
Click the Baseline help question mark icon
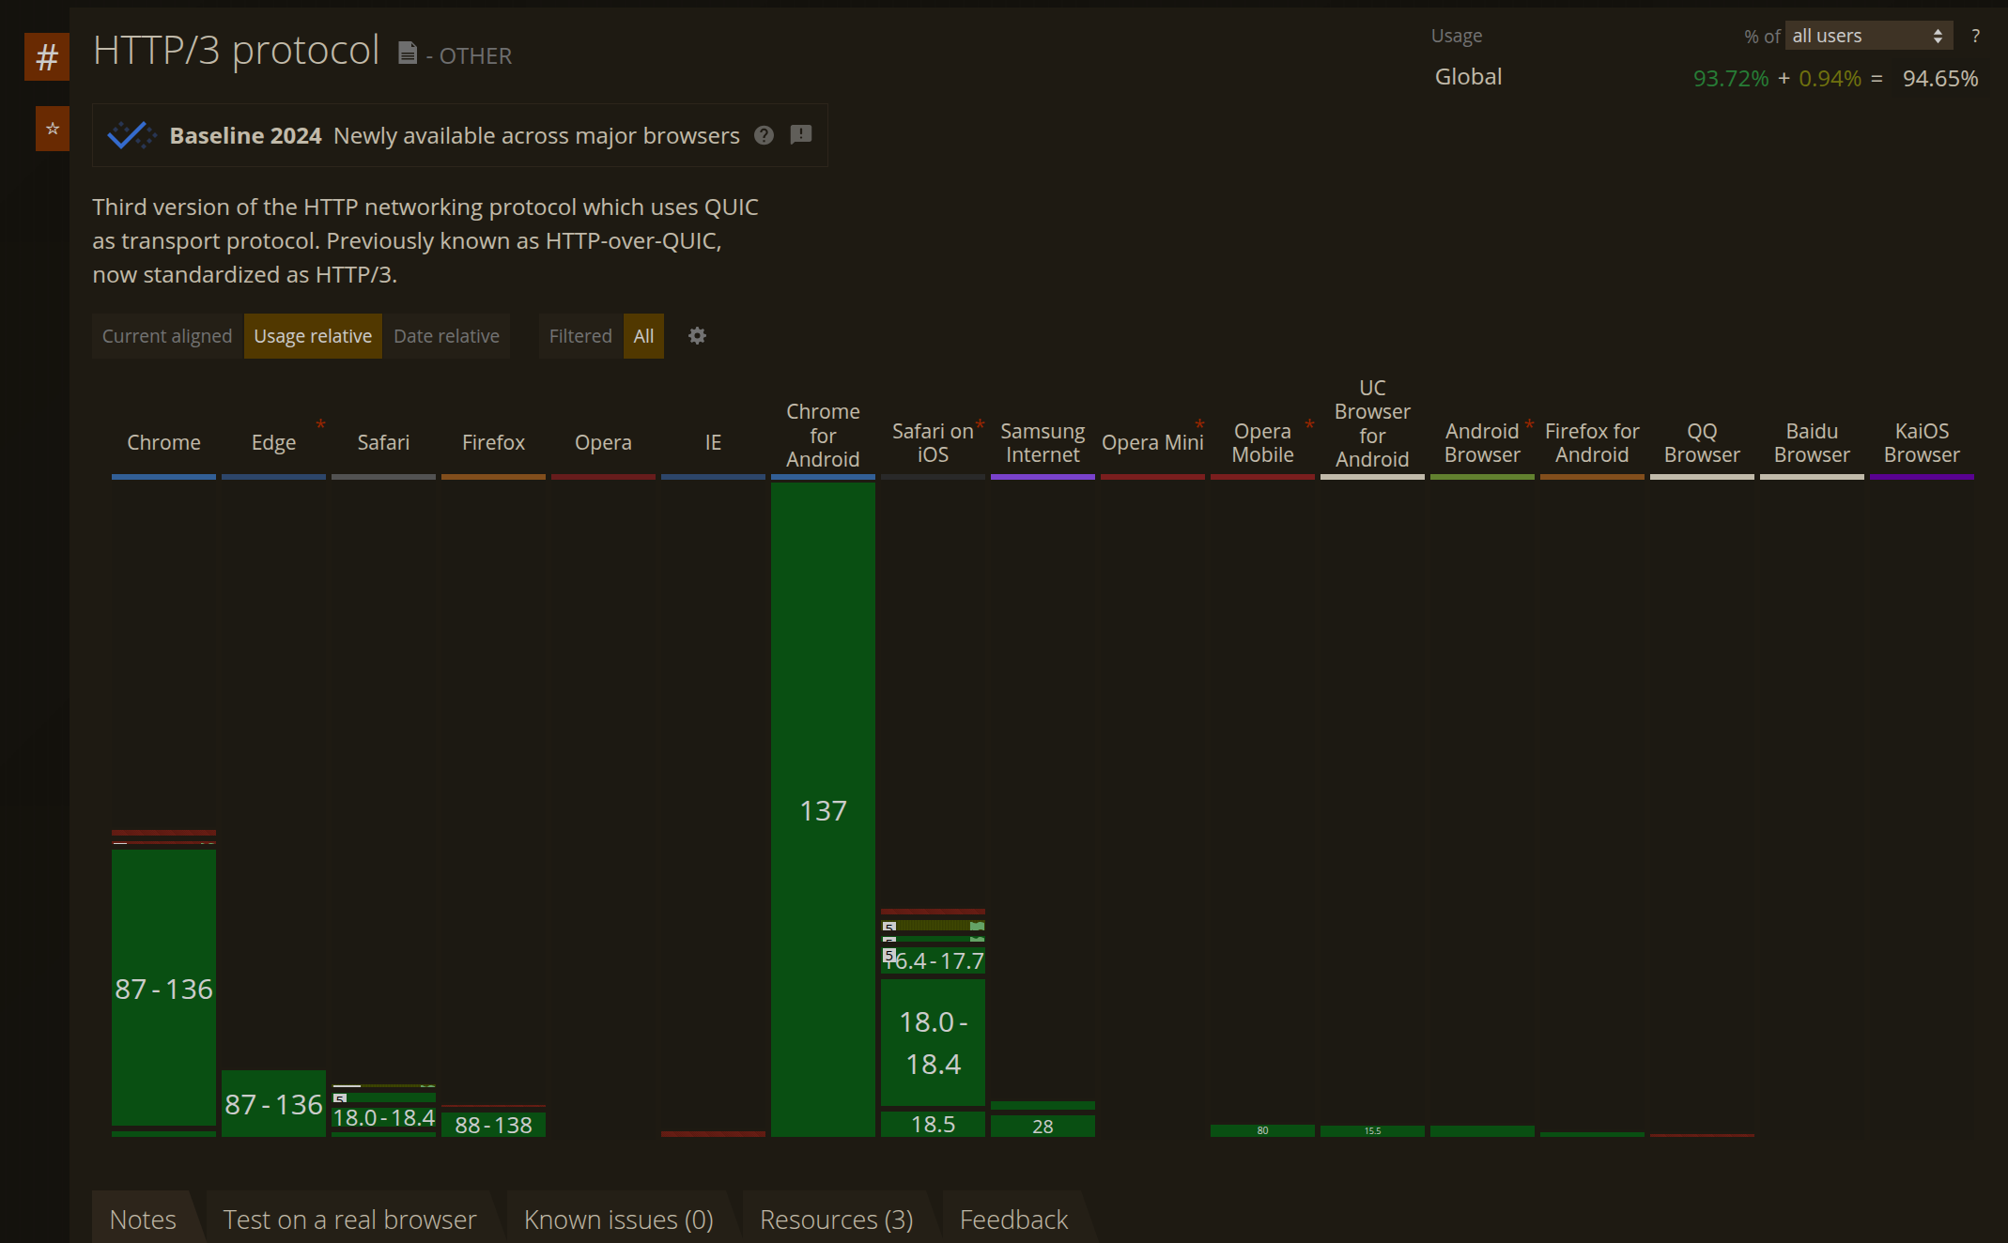coord(765,135)
